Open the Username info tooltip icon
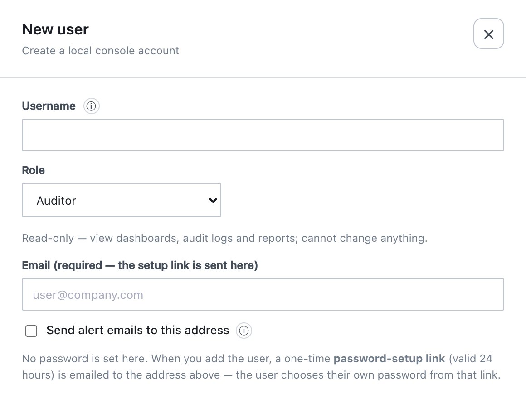The height and width of the screenshot is (403, 526). [x=91, y=106]
